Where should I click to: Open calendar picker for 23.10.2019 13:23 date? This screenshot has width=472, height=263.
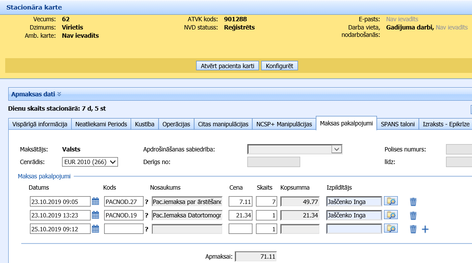tap(95, 215)
